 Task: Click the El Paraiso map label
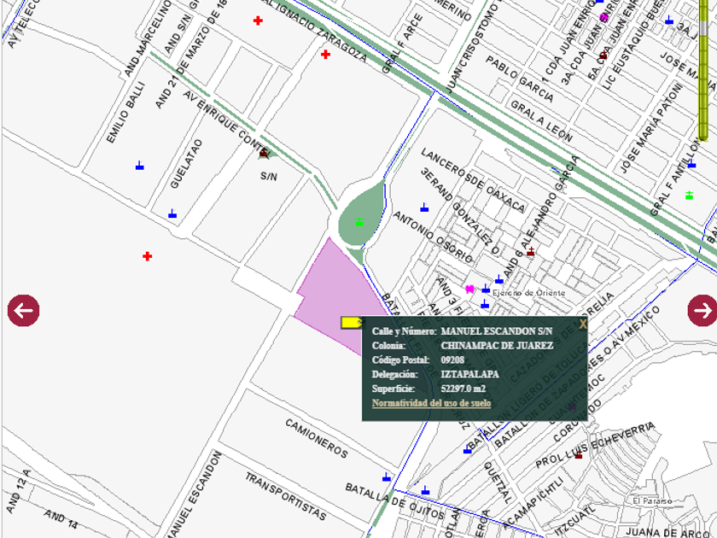pyautogui.click(x=653, y=500)
